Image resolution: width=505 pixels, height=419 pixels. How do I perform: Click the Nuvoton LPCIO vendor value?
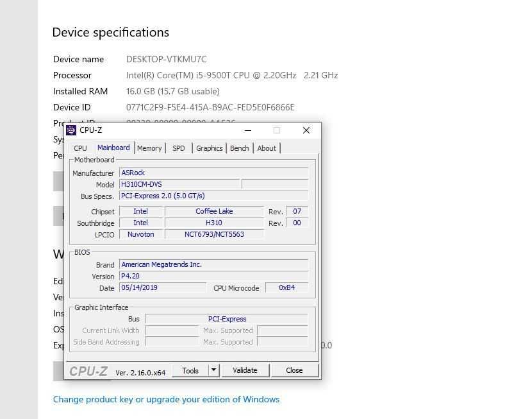(141, 234)
